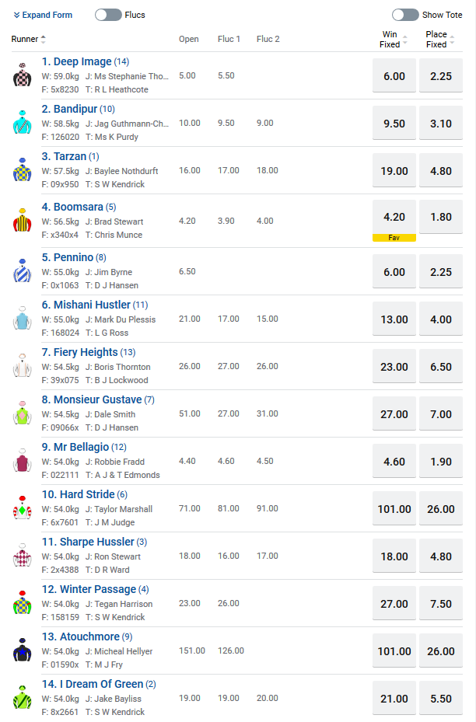Viewport: 476px width, 722px height.
Task: Sort by Place Fixed column arrows
Action: click(452, 40)
